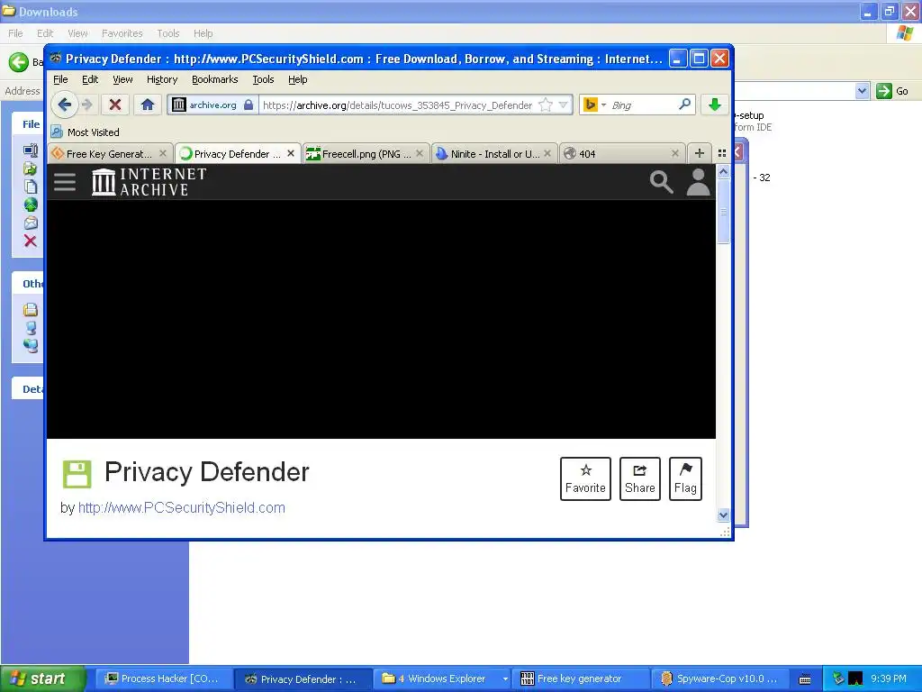This screenshot has width=922, height=692.
Task: Open the Internet Archive user account icon
Action: [699, 182]
